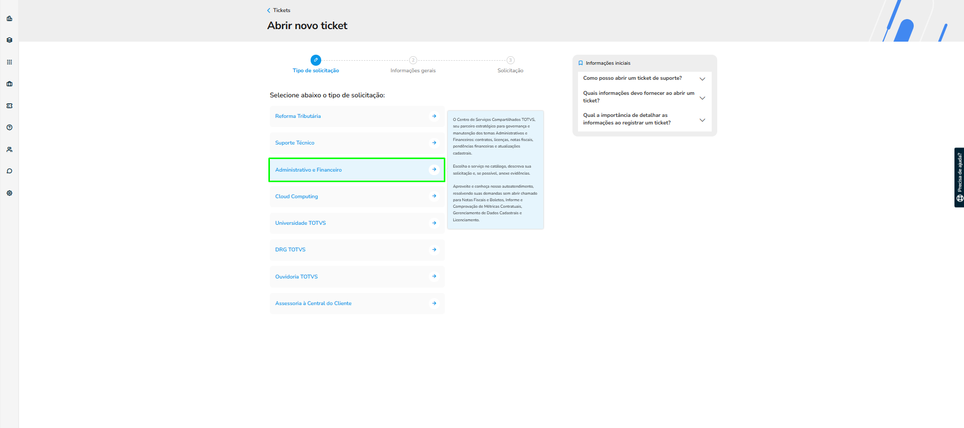964x428 pixels.
Task: Click the arrow icon on DRG TOTVS
Action: coord(434,250)
